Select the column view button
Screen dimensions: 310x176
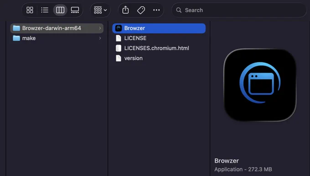60,10
